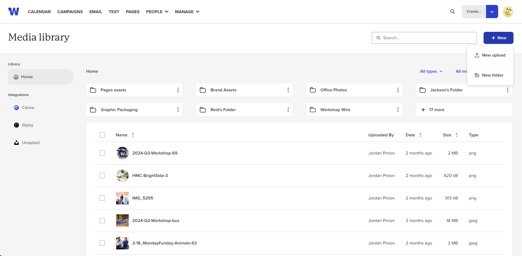The width and height of the screenshot is (522, 256).
Task: Check the IMG_5295 file checkbox
Action: 102,198
